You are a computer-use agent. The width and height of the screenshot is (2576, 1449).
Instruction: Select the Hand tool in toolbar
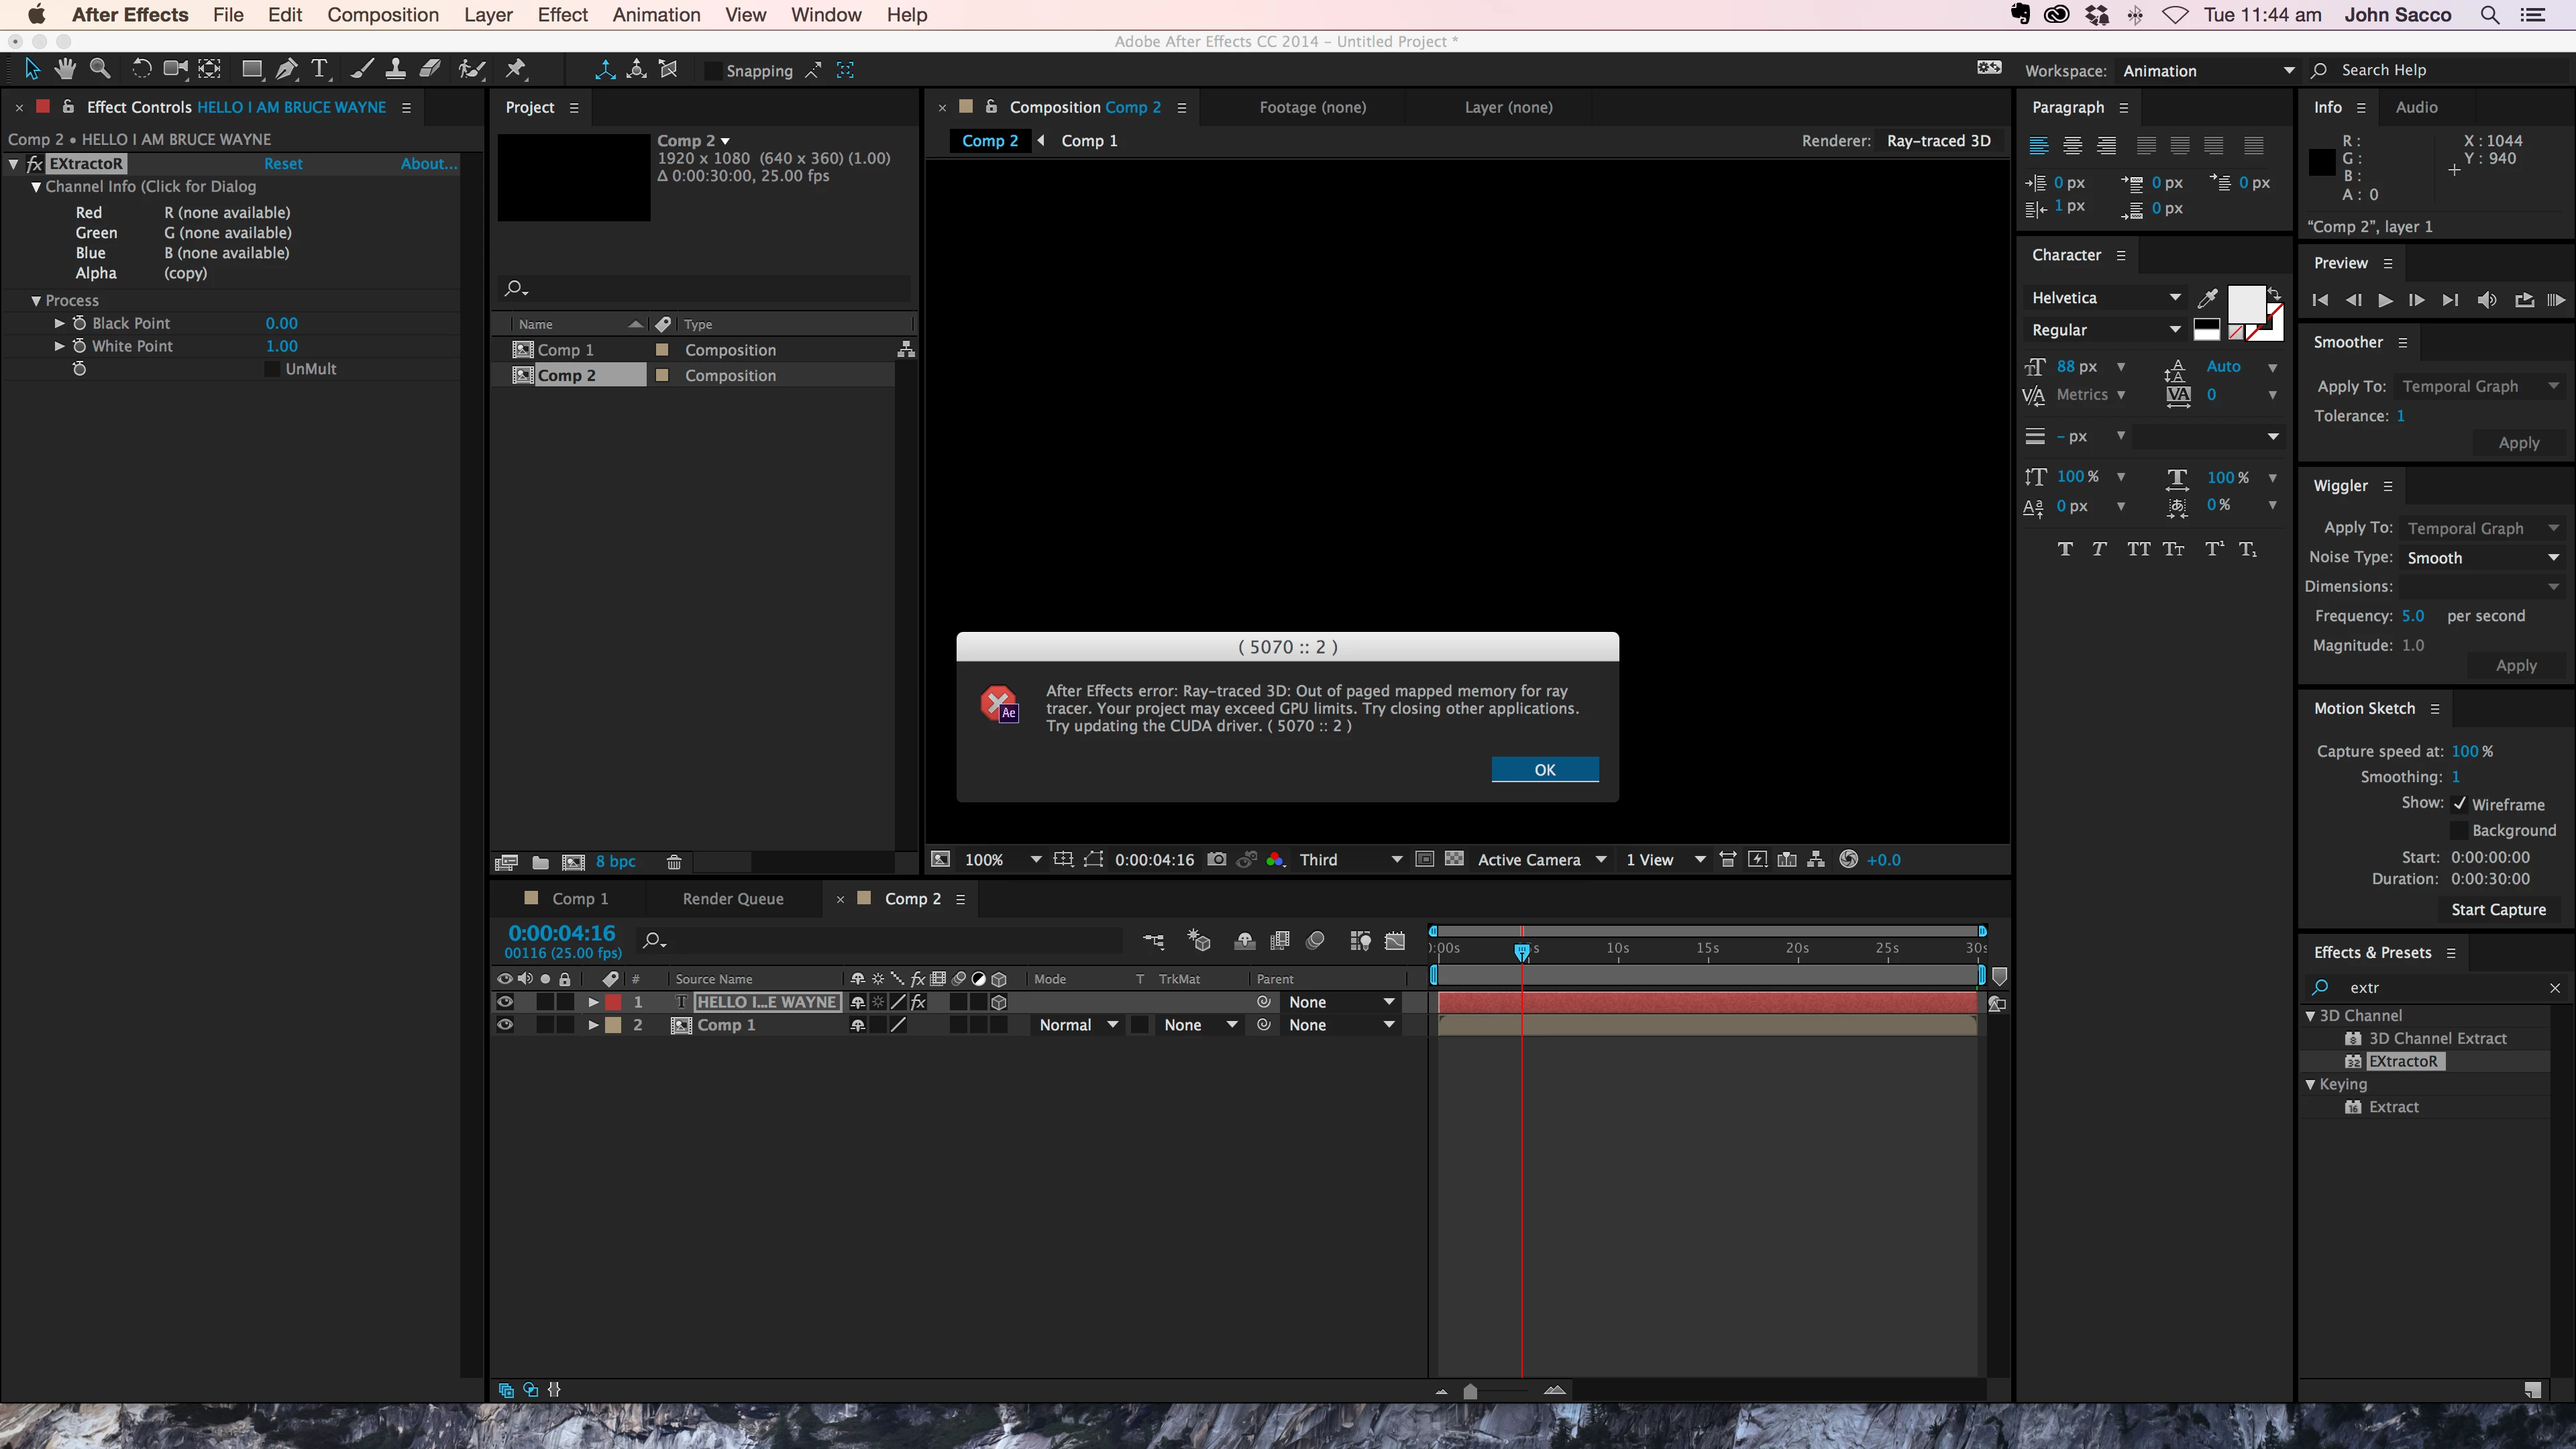pos(65,69)
